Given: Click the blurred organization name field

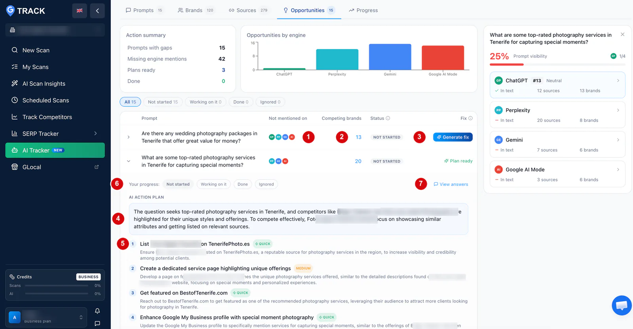Looking at the screenshot, I should click(x=55, y=30).
